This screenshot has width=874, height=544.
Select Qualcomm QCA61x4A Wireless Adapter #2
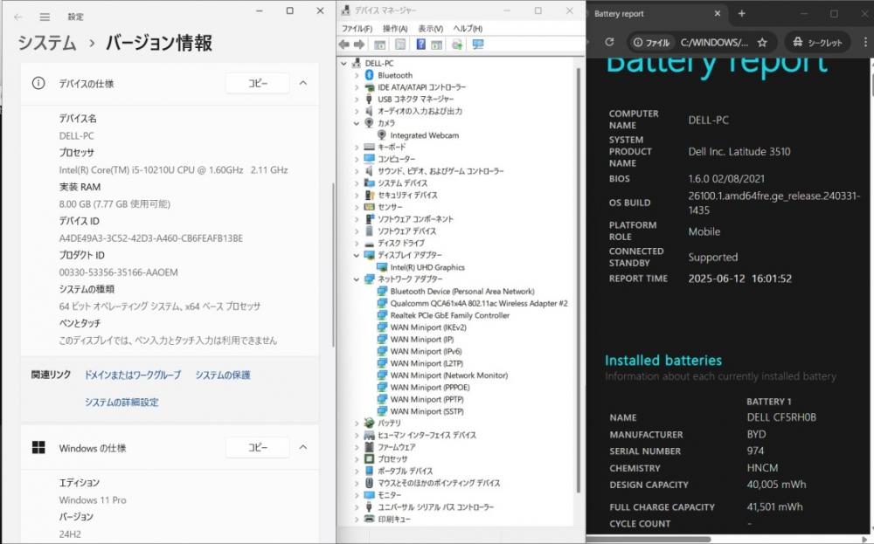pos(479,304)
